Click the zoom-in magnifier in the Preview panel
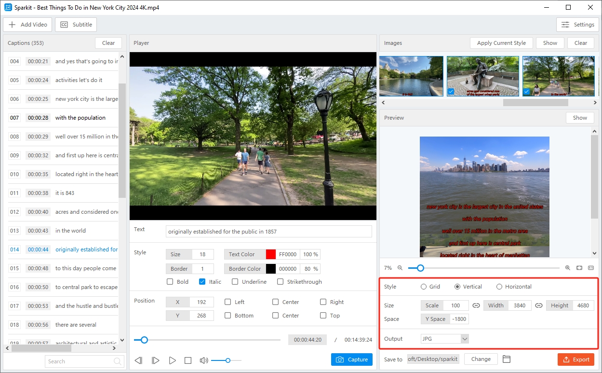The image size is (602, 373). (567, 268)
